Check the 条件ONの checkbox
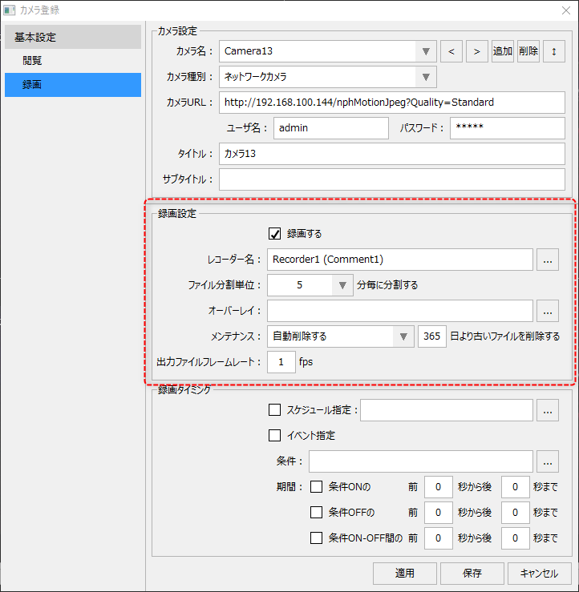The image size is (579, 592). tap(316, 487)
